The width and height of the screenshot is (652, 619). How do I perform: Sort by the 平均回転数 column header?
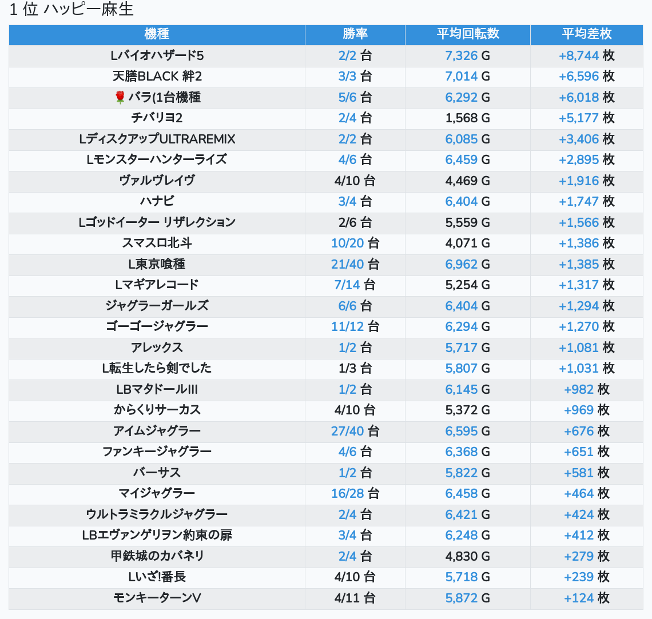coord(468,34)
